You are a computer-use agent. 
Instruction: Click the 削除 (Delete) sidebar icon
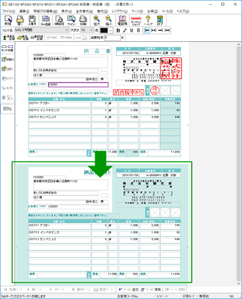[x=7, y=88]
